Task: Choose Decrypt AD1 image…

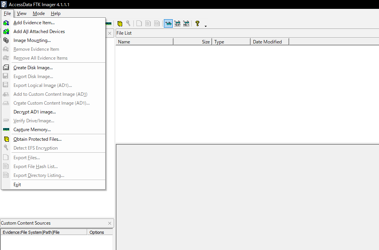Action: pos(54,112)
